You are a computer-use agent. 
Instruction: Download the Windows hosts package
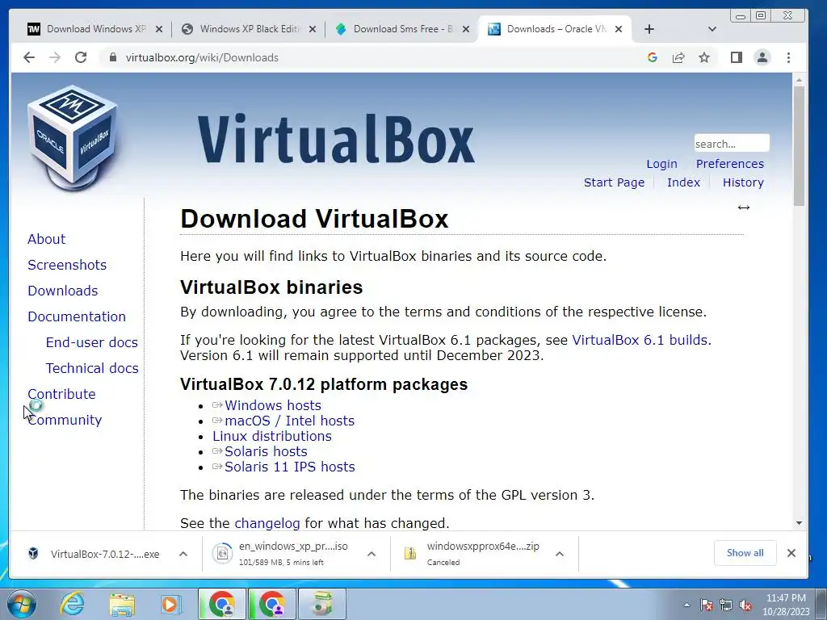coord(273,405)
